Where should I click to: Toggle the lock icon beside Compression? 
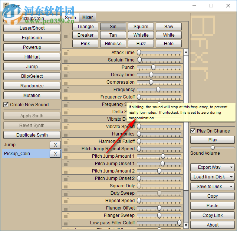66,82
